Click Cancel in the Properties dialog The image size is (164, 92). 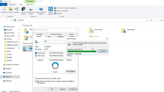point(63,89)
